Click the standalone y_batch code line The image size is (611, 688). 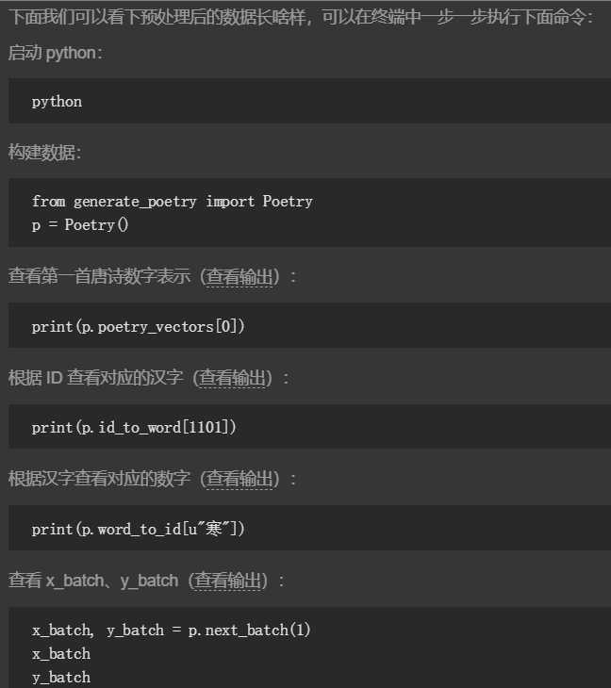(x=61, y=678)
